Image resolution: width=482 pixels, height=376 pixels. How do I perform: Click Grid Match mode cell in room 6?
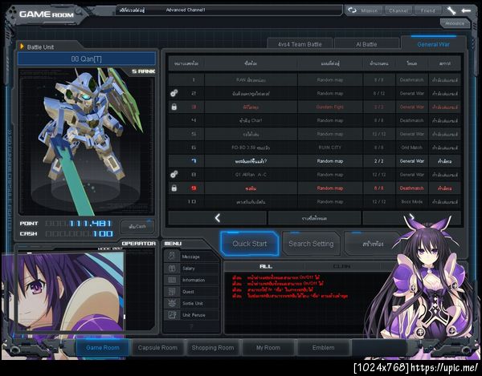(411, 148)
